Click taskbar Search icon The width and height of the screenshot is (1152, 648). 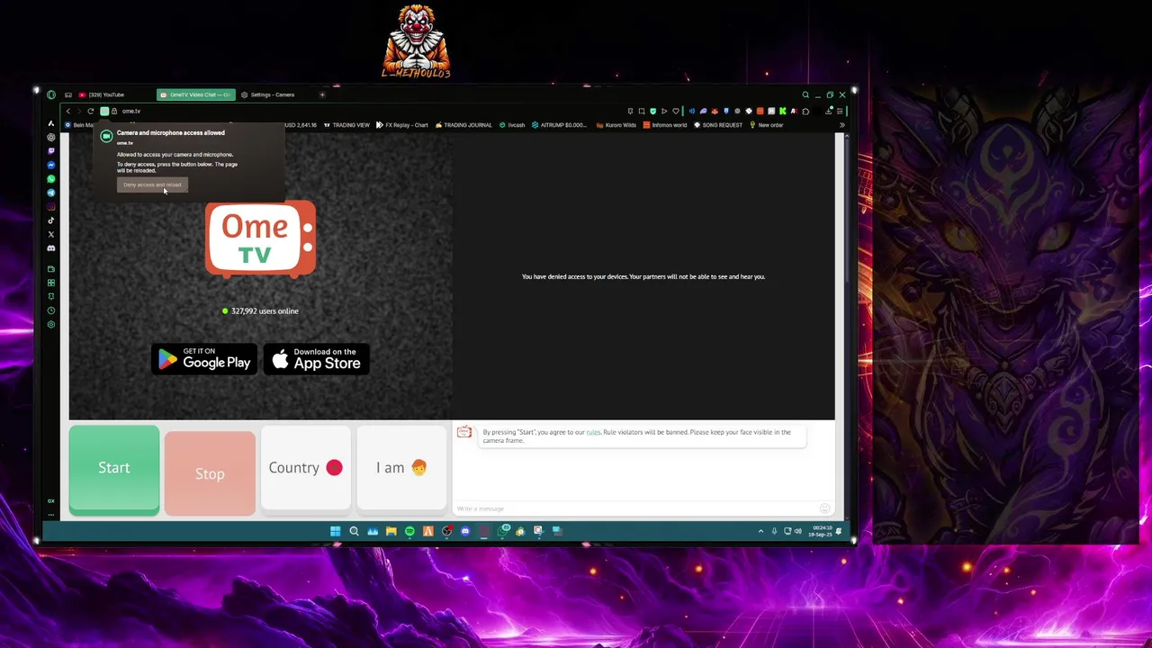pyautogui.click(x=354, y=531)
